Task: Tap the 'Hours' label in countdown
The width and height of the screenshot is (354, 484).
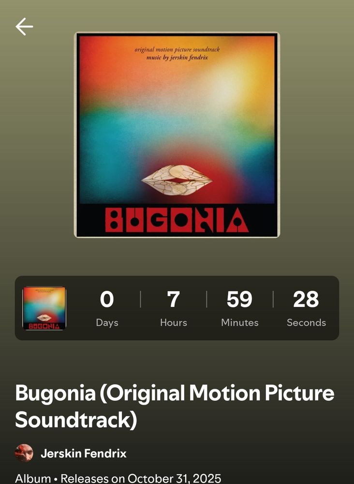Action: click(x=174, y=322)
